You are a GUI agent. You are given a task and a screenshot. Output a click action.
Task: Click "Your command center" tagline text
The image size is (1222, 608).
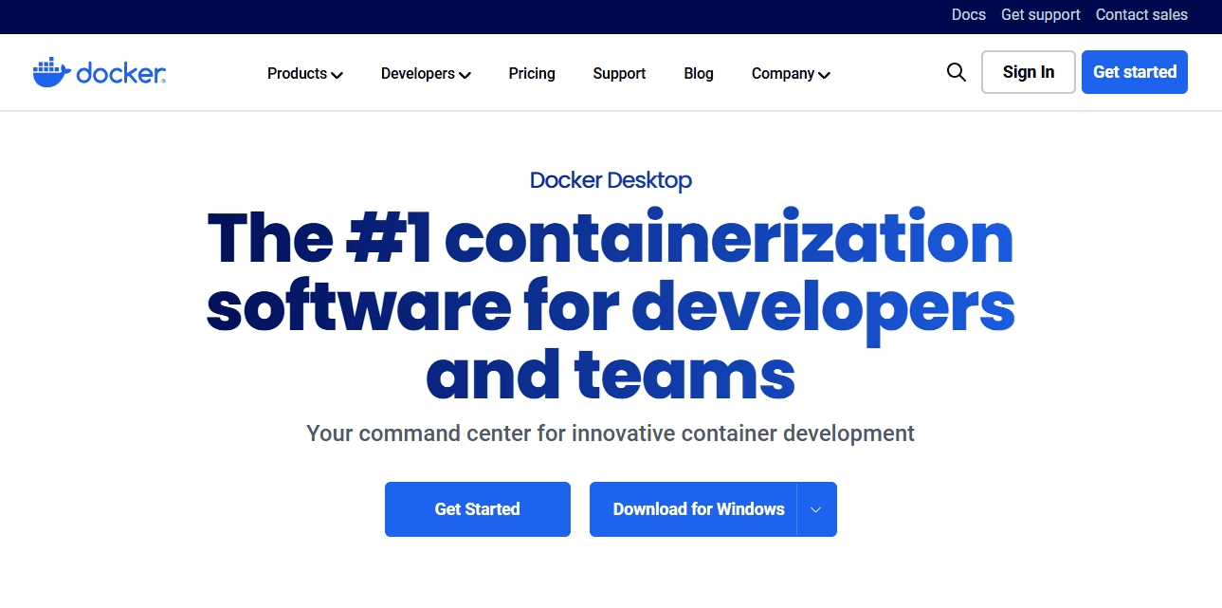611,433
